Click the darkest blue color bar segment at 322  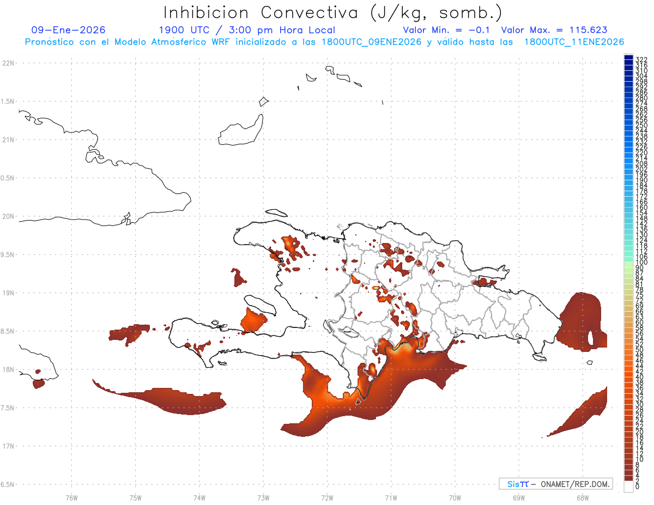pos(628,58)
